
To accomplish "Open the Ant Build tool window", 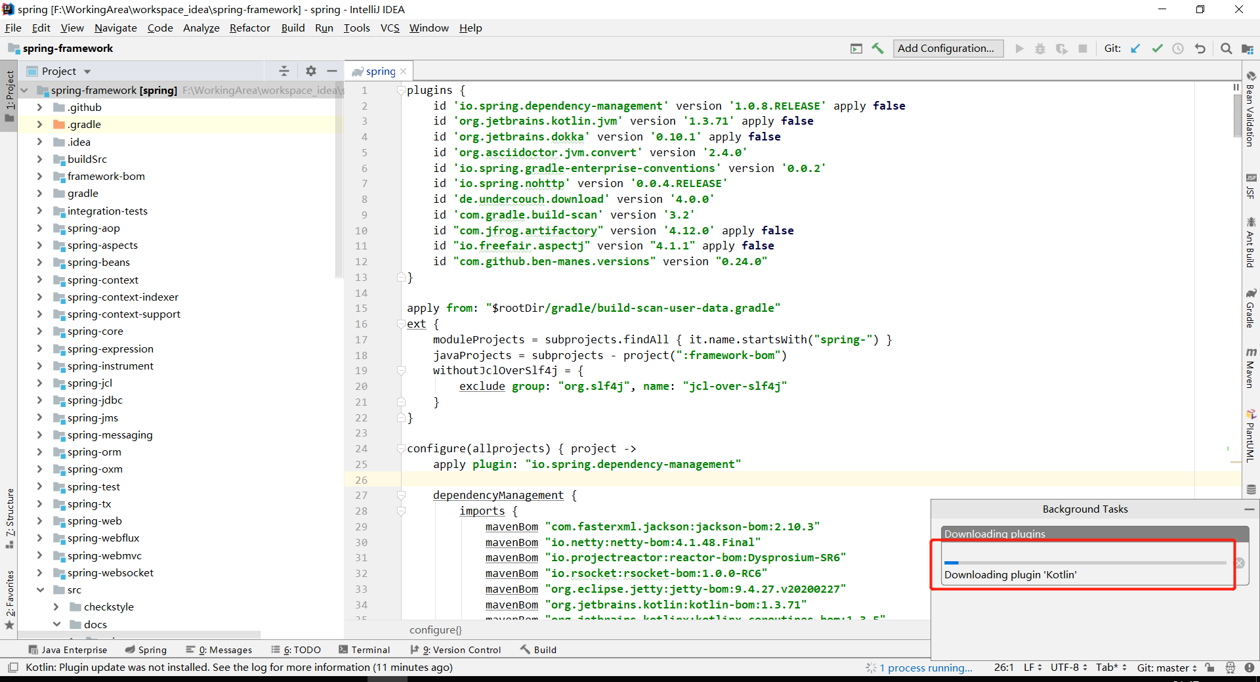I will click(x=1251, y=242).
